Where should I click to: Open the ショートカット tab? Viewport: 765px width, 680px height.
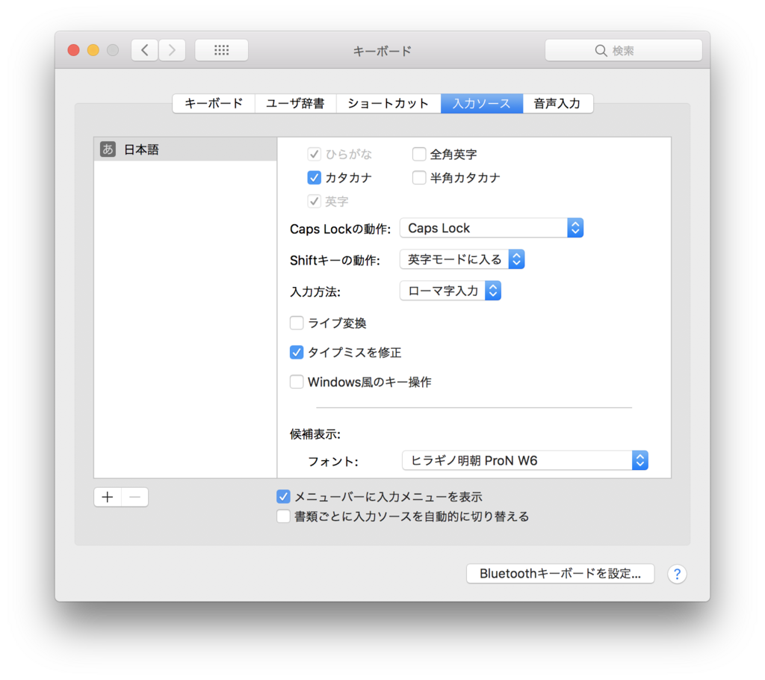coord(388,103)
